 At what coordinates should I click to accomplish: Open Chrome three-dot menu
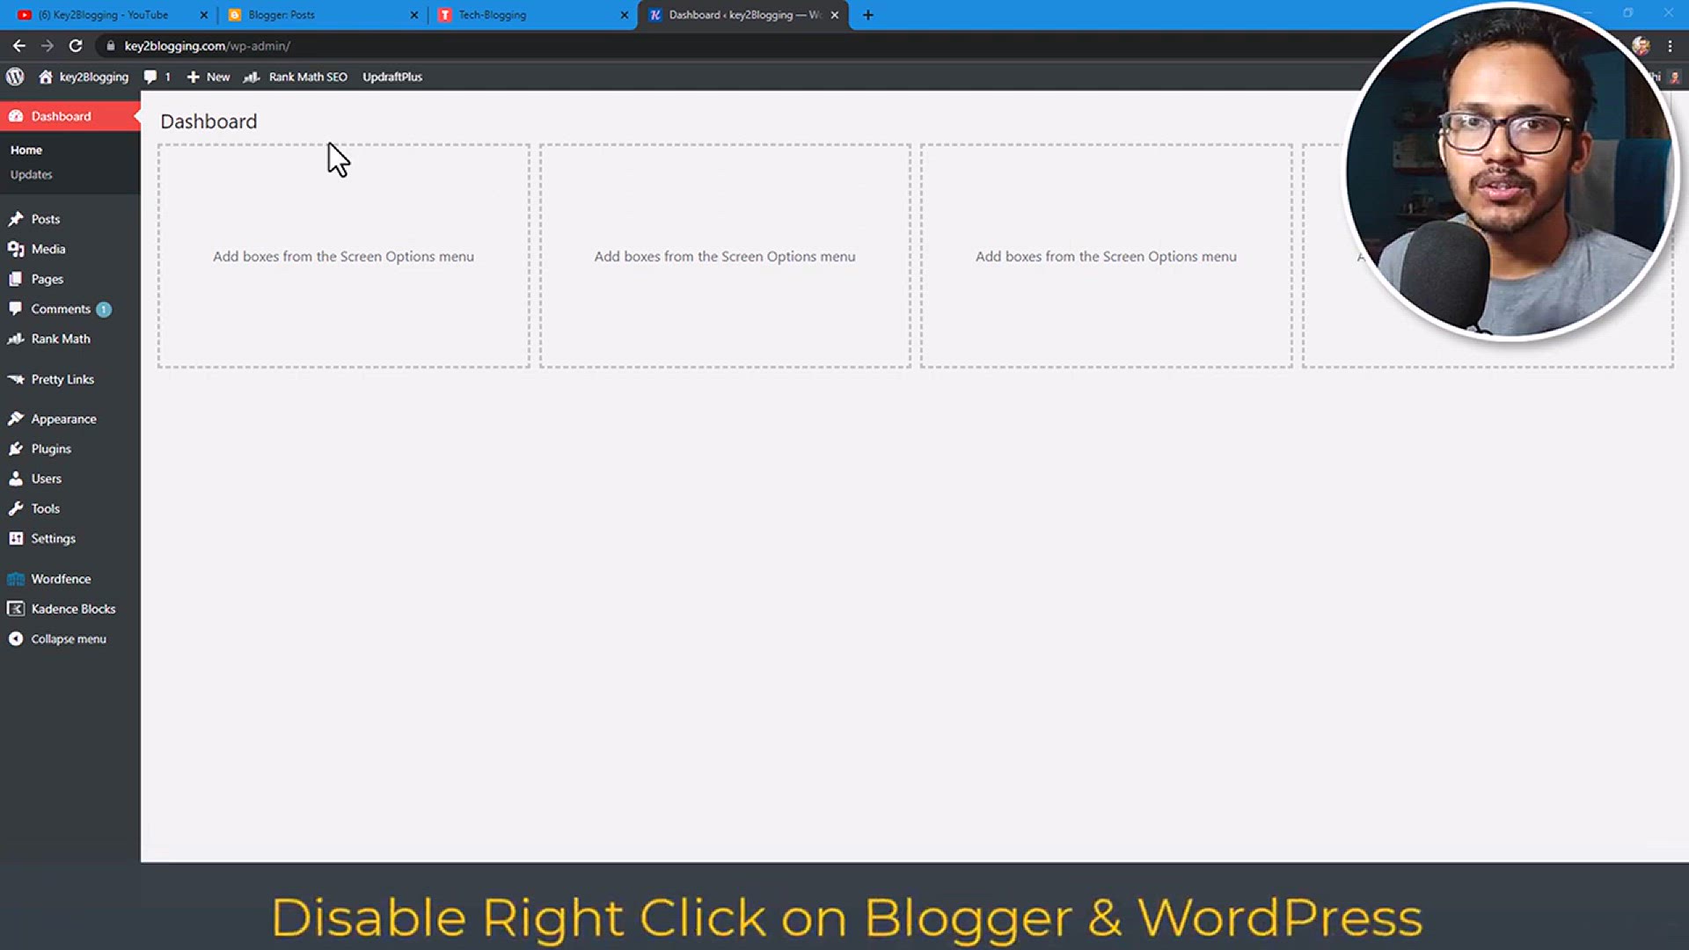[x=1670, y=46]
